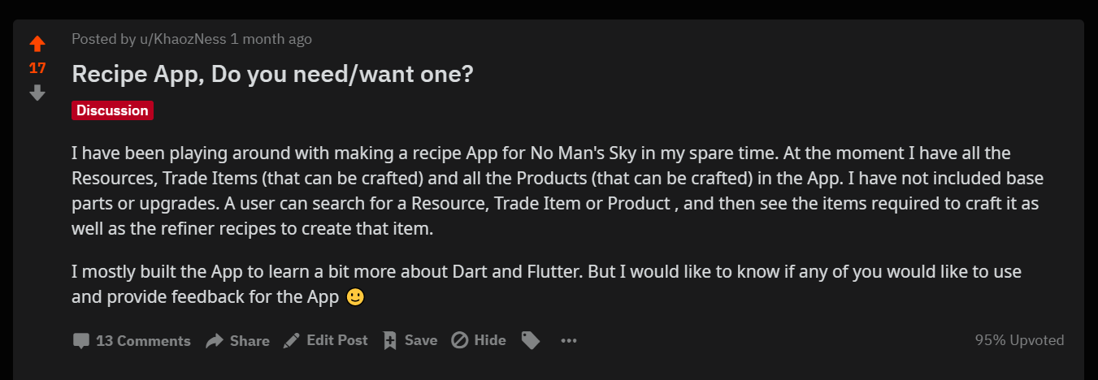The image size is (1098, 380).
Task: Click the 1 month ago timestamp
Action: (271, 39)
